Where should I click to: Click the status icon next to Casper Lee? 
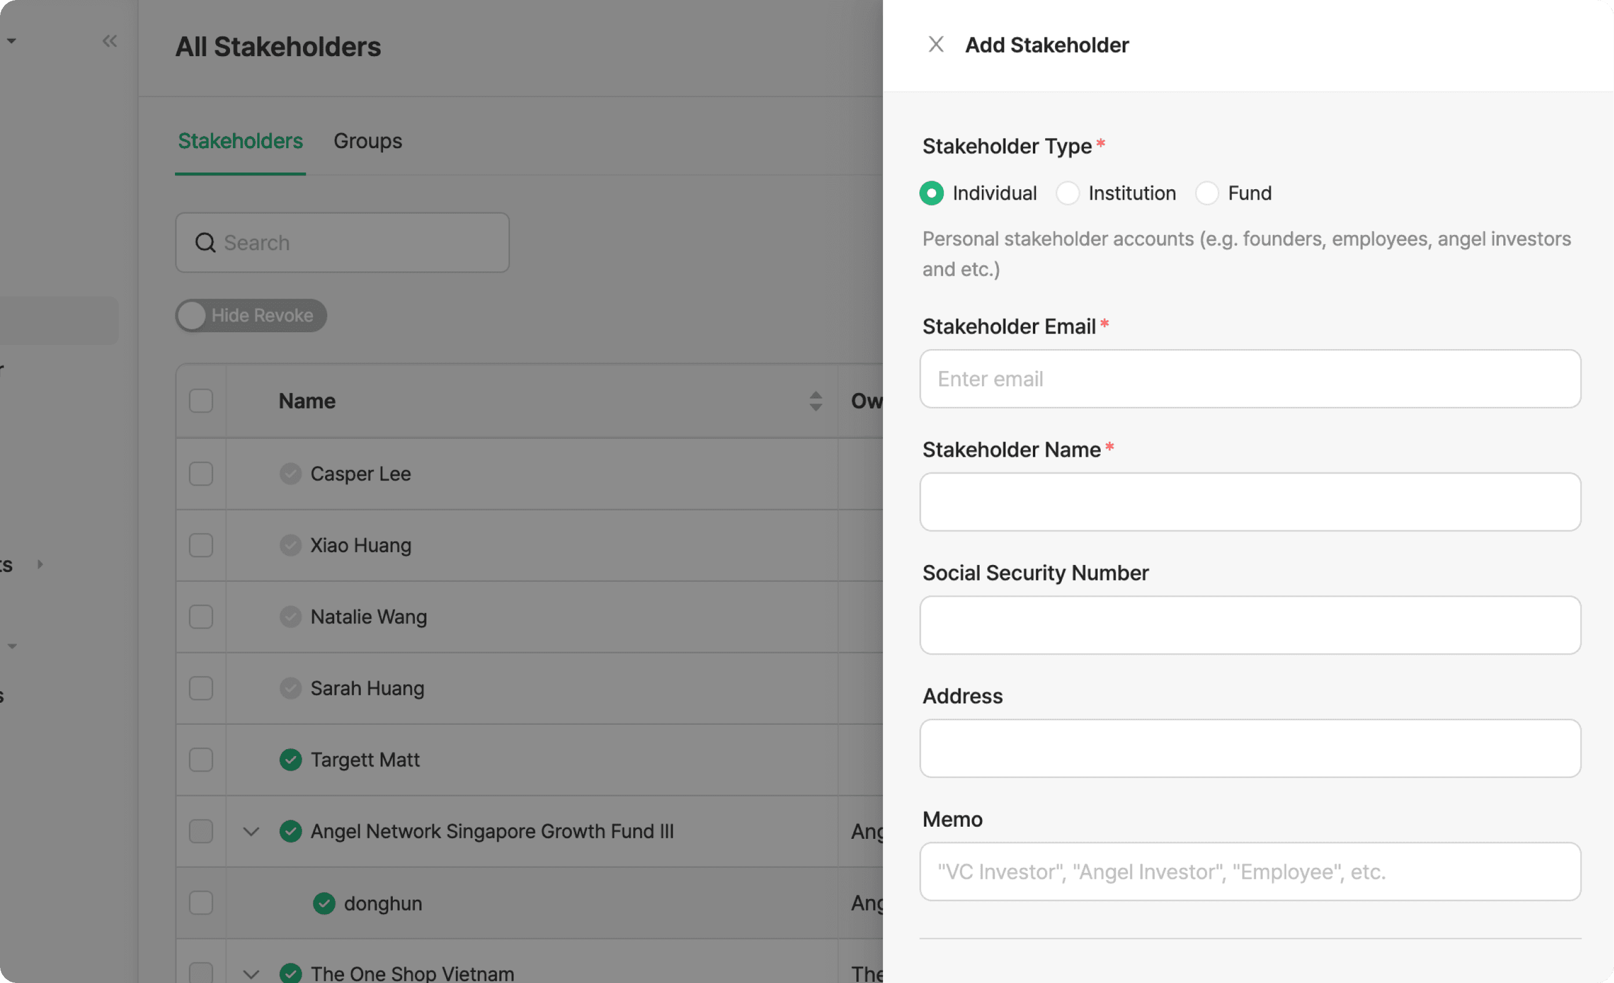click(290, 473)
